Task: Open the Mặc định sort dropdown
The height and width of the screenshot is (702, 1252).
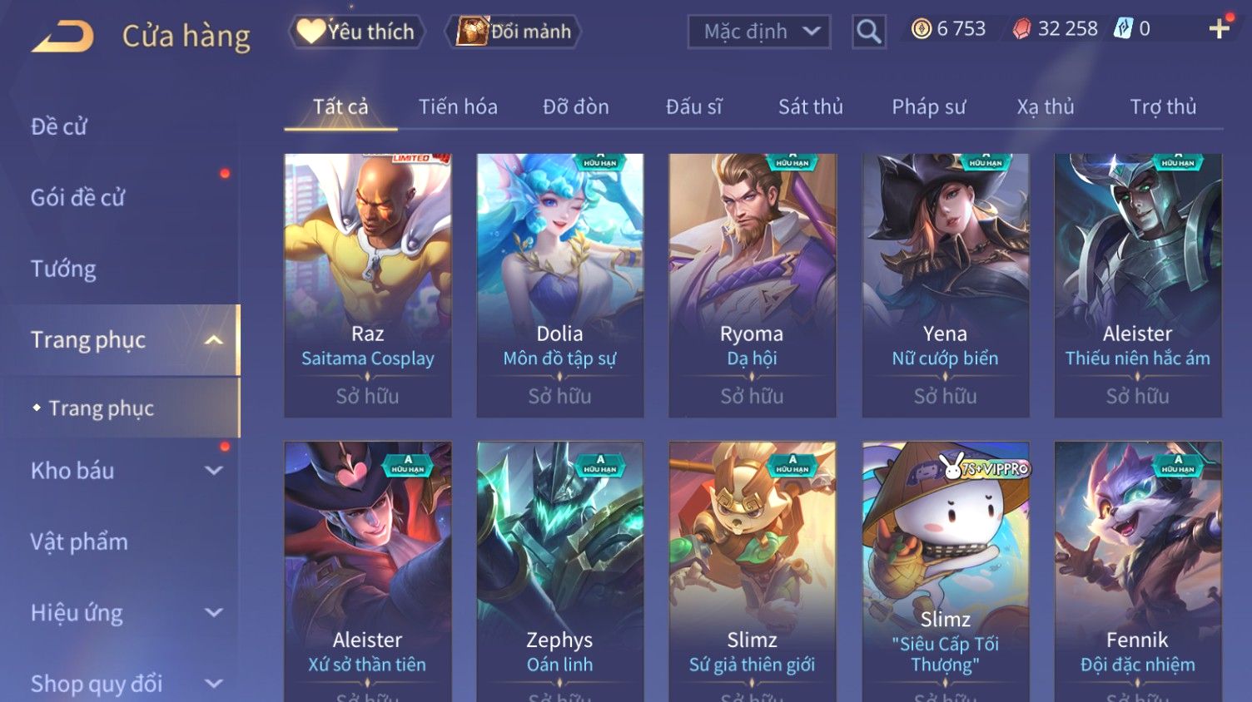Action: click(759, 32)
